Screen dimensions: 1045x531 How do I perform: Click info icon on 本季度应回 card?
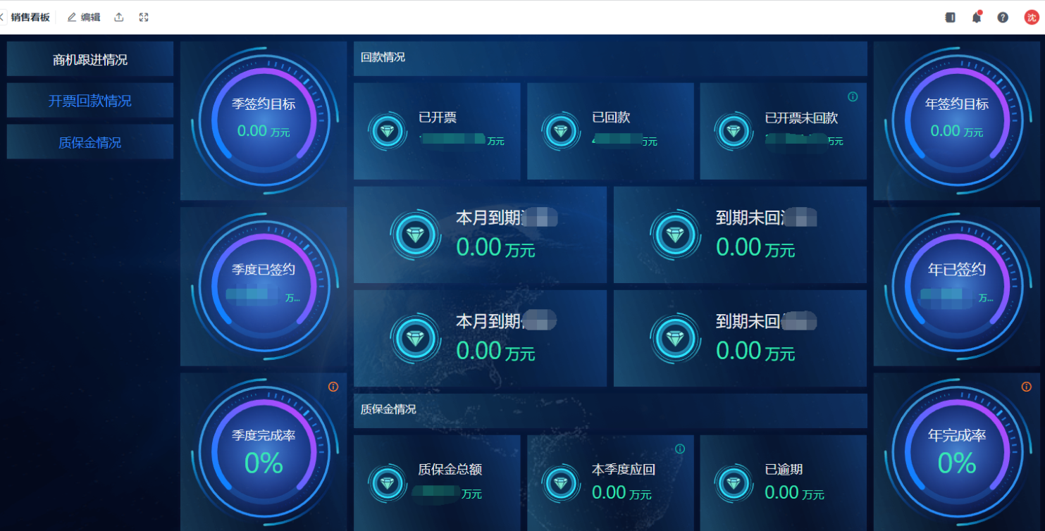680,449
